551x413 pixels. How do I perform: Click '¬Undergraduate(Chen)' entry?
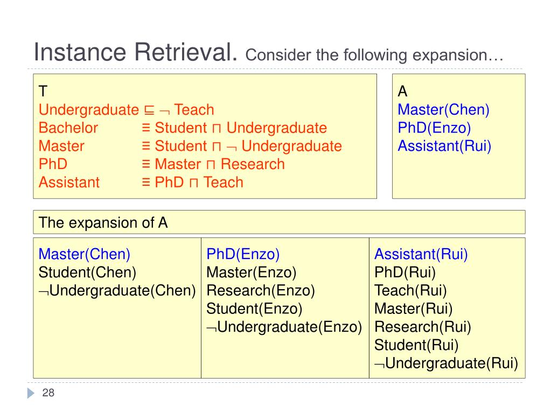[x=117, y=290]
